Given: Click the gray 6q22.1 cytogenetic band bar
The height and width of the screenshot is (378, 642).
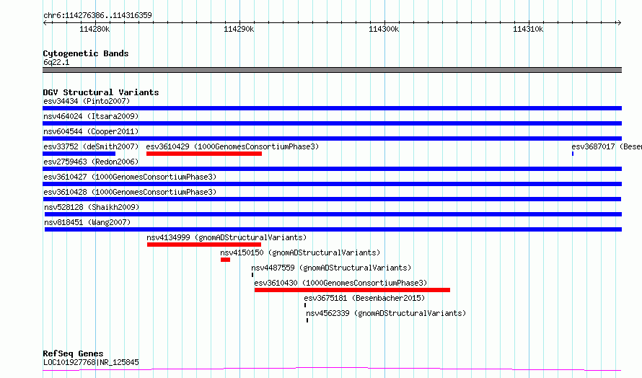Looking at the screenshot, I should [x=332, y=70].
